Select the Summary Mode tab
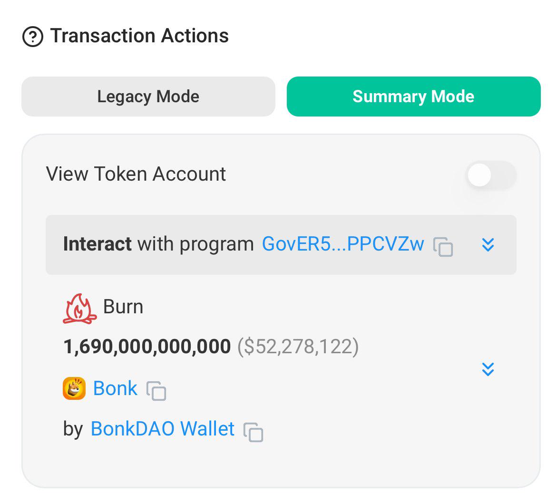The height and width of the screenshot is (493, 557). [413, 97]
